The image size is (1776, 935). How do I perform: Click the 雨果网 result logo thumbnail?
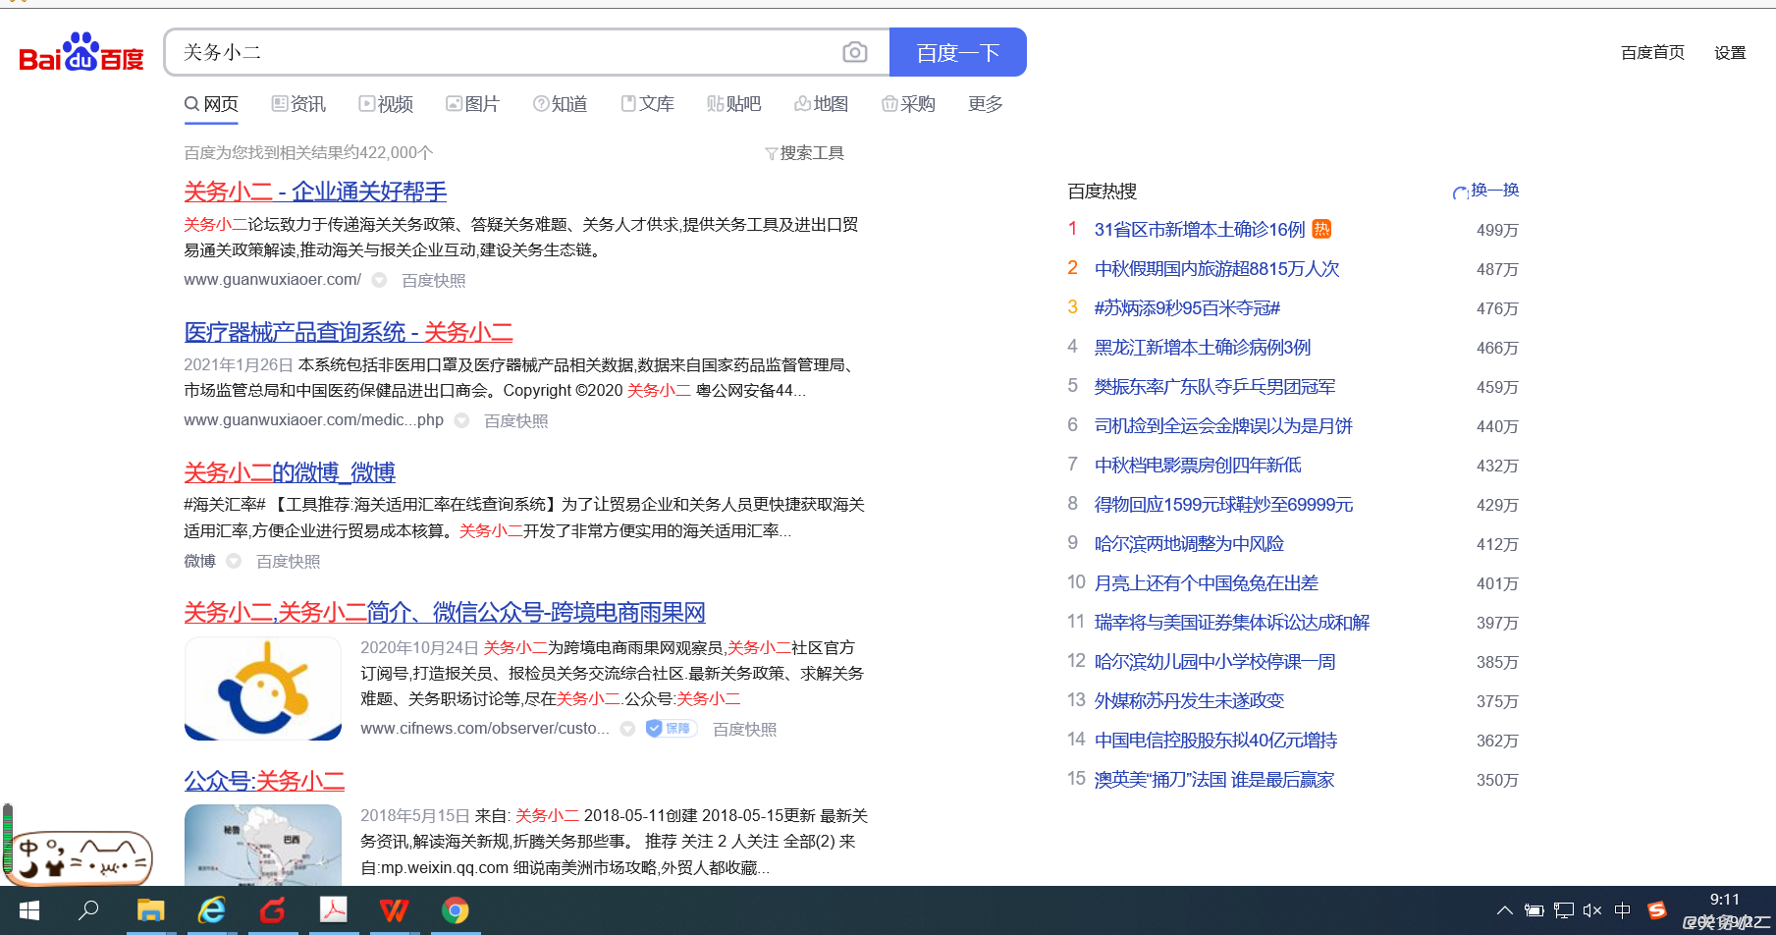(263, 688)
